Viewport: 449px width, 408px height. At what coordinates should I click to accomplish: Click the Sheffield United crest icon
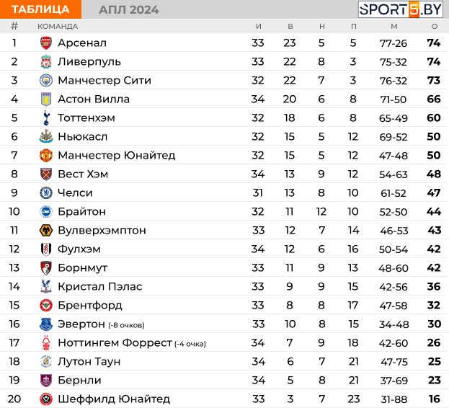(46, 399)
